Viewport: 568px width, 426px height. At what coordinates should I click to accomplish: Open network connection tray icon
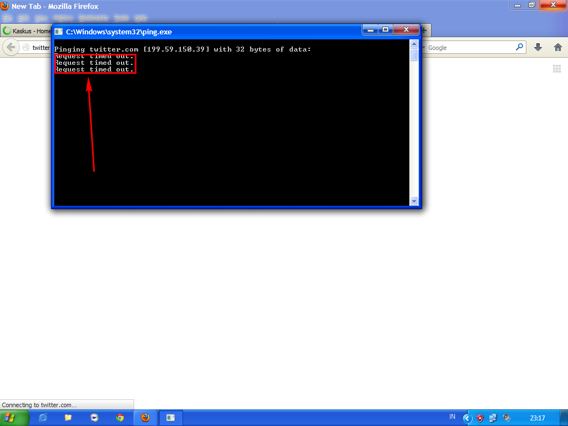coord(493,418)
